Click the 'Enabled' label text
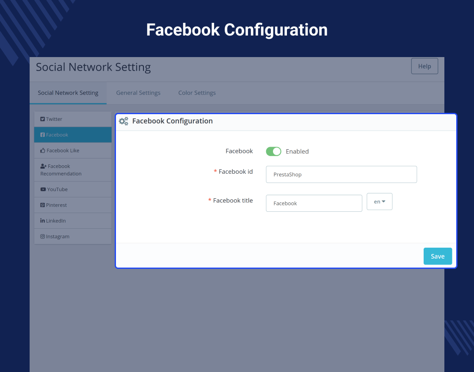Screen dimensions: 474x372 (297, 151)
